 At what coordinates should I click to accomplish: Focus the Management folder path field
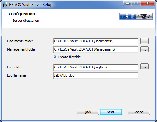[x=96, y=49]
